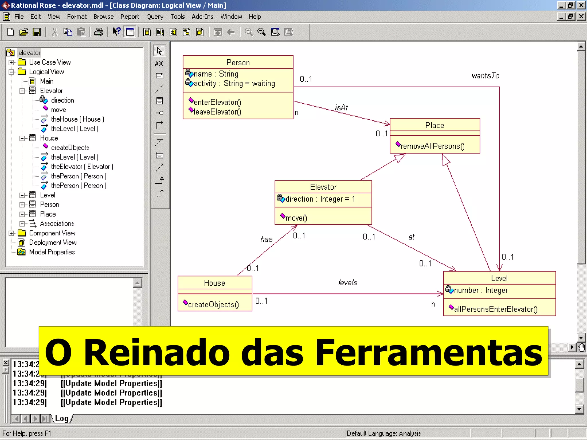Expand the Component View folder
This screenshot has height=440, width=587.
[11, 233]
